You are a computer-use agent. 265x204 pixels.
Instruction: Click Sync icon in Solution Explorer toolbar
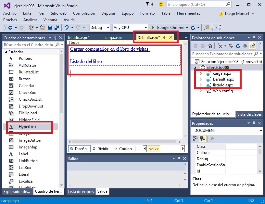point(231,46)
